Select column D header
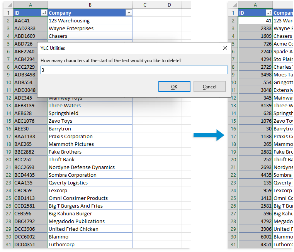294x252 pixels. (169, 5)
